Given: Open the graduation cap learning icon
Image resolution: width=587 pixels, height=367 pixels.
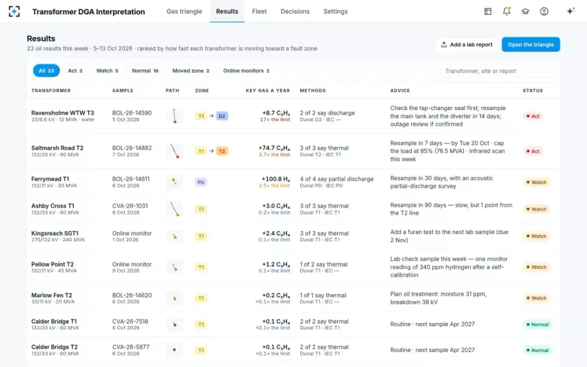Looking at the screenshot, I should (x=525, y=11).
